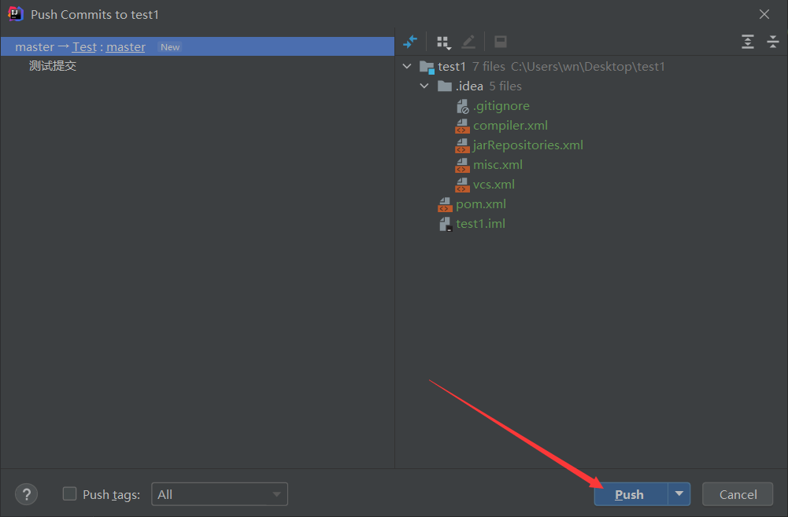
Task: Click the IntelliJ IDEA logo in title bar
Action: pos(16,14)
